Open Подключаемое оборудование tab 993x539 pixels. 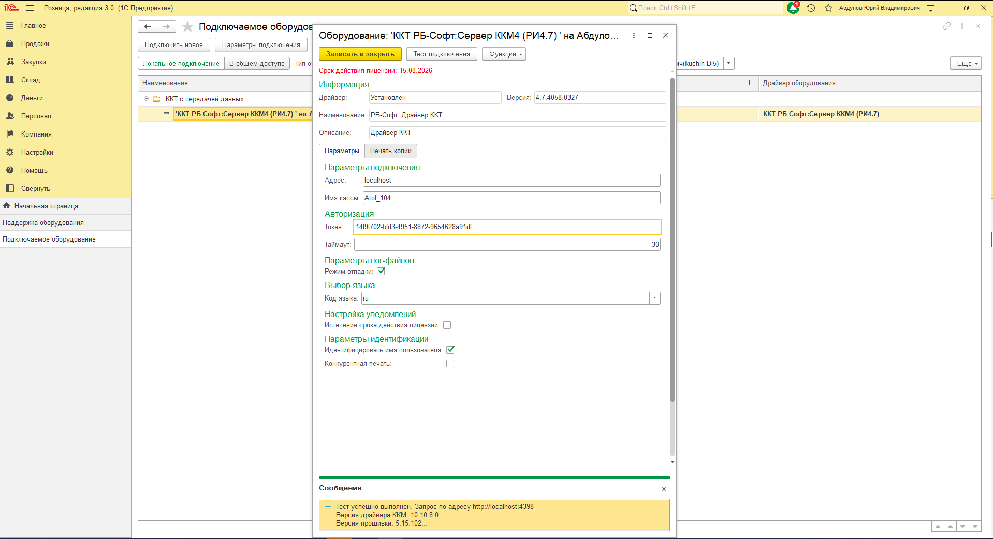pyautogui.click(x=66, y=239)
